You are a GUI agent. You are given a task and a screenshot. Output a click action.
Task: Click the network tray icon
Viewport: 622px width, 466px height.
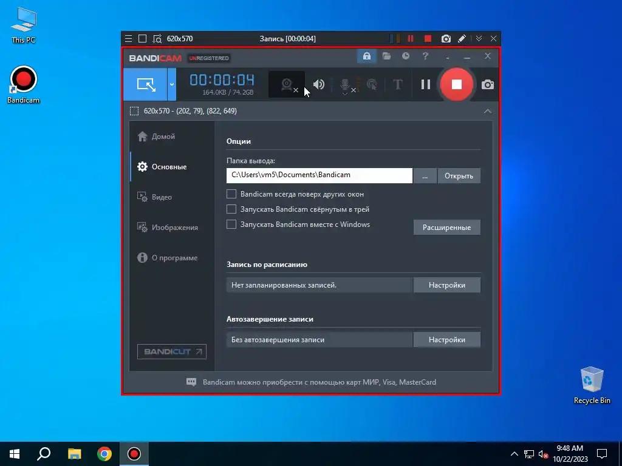pos(529,454)
